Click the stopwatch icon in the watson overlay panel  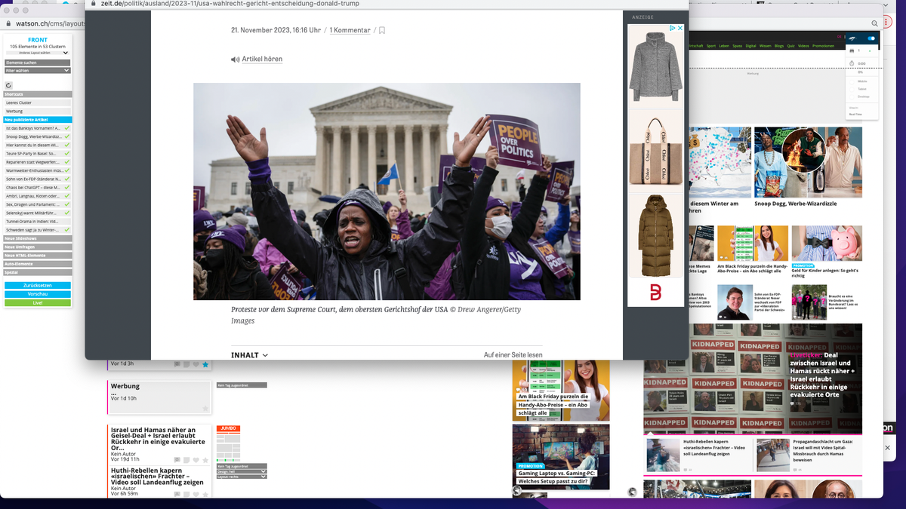(x=852, y=63)
